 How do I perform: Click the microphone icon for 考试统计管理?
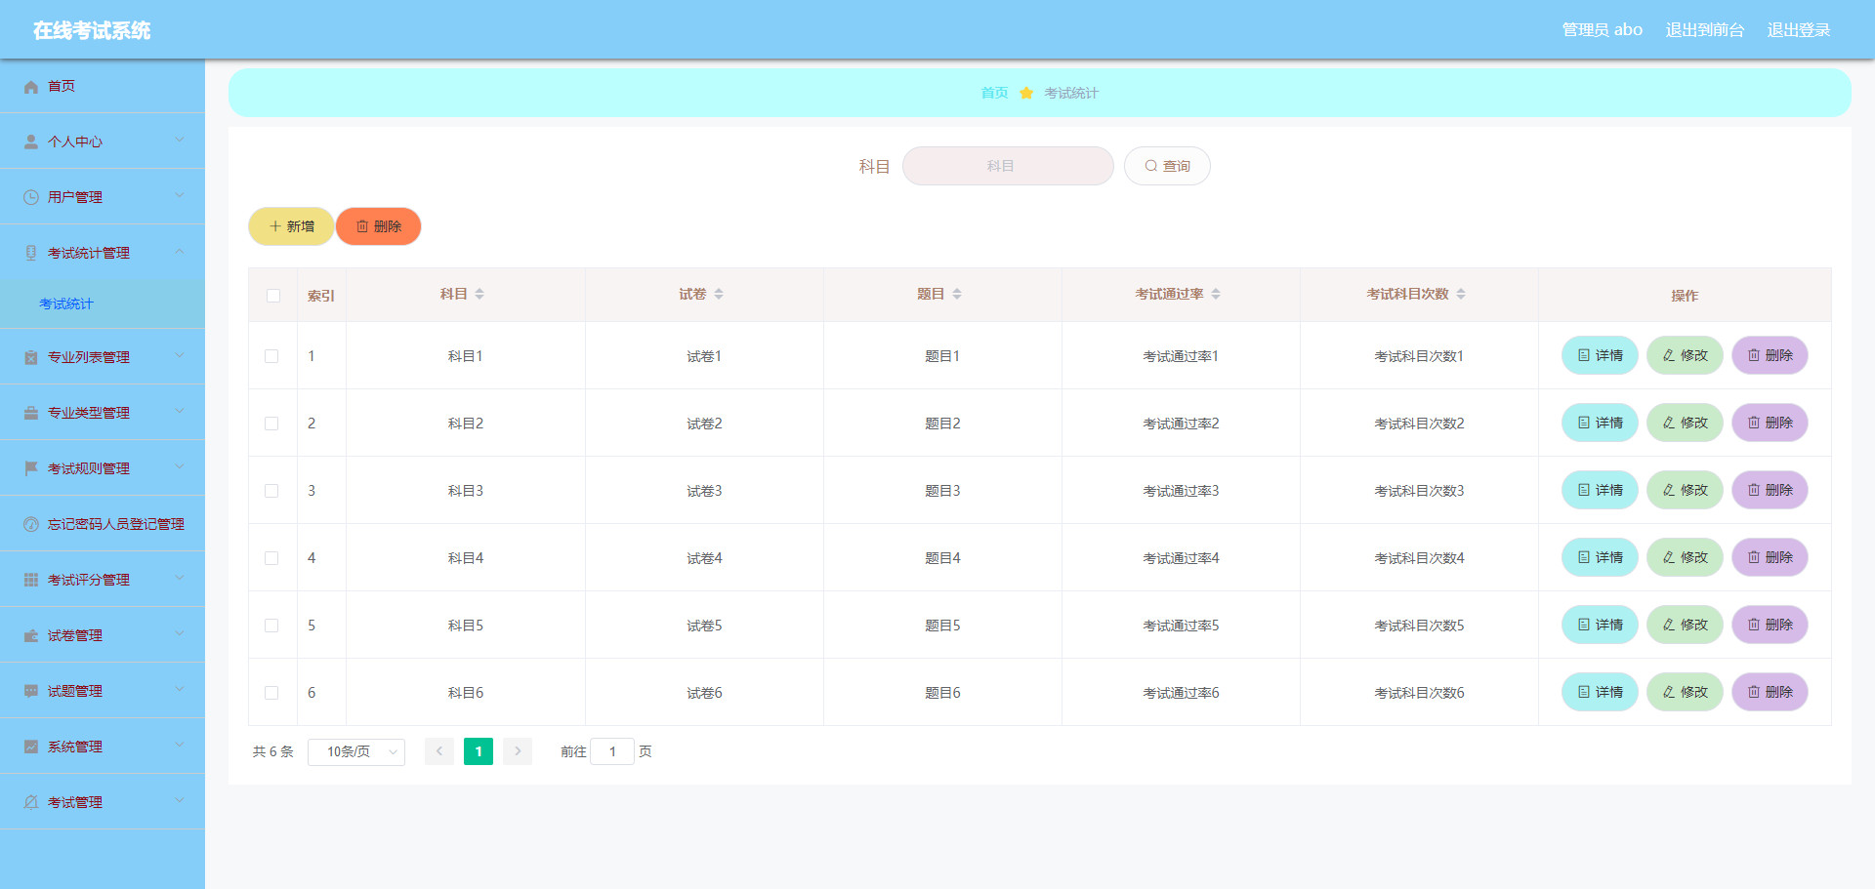point(31,254)
